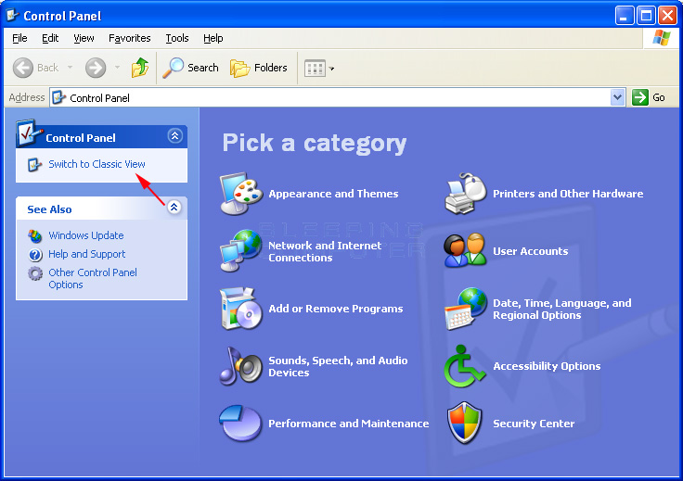Click the User Accounts text link
Screen dimensions: 683x481
531,251
